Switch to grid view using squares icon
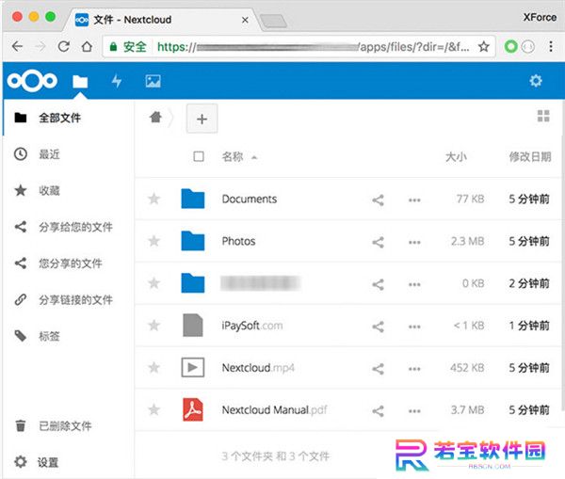The image size is (565, 479). click(x=543, y=116)
